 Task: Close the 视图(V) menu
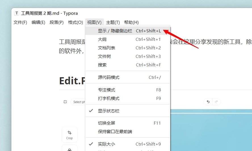[x=94, y=22]
